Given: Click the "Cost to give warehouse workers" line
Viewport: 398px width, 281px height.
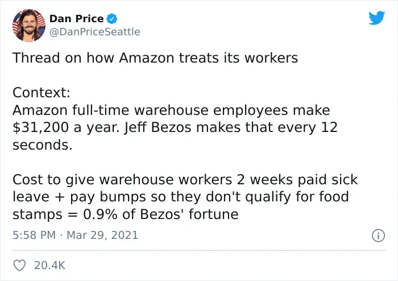Looking at the screenshot, I should coord(122,180).
